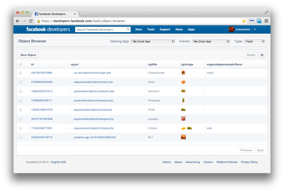Image resolution: width=284 pixels, height=190 pixels.
Task: Open the Tools menu
Action: pos(151,29)
